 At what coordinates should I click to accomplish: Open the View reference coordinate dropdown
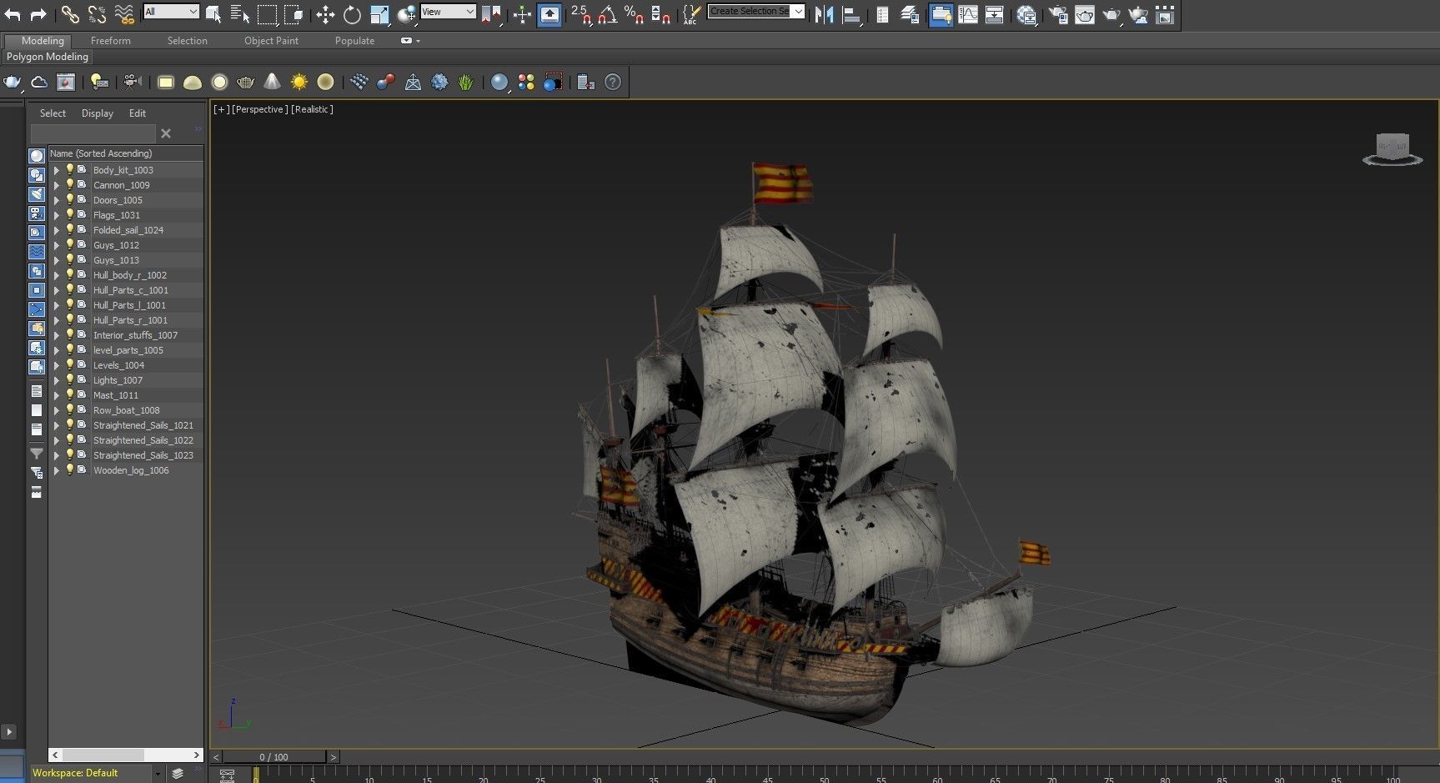tap(448, 12)
